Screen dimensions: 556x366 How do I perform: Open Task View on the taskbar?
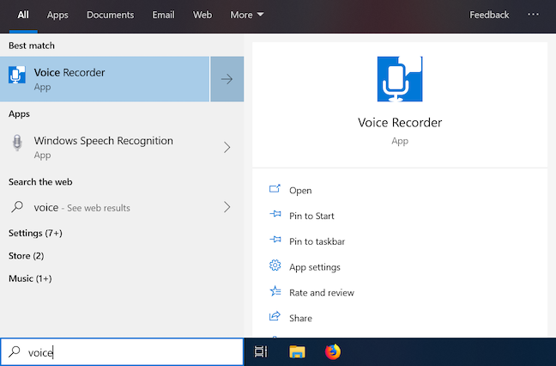pyautogui.click(x=261, y=351)
